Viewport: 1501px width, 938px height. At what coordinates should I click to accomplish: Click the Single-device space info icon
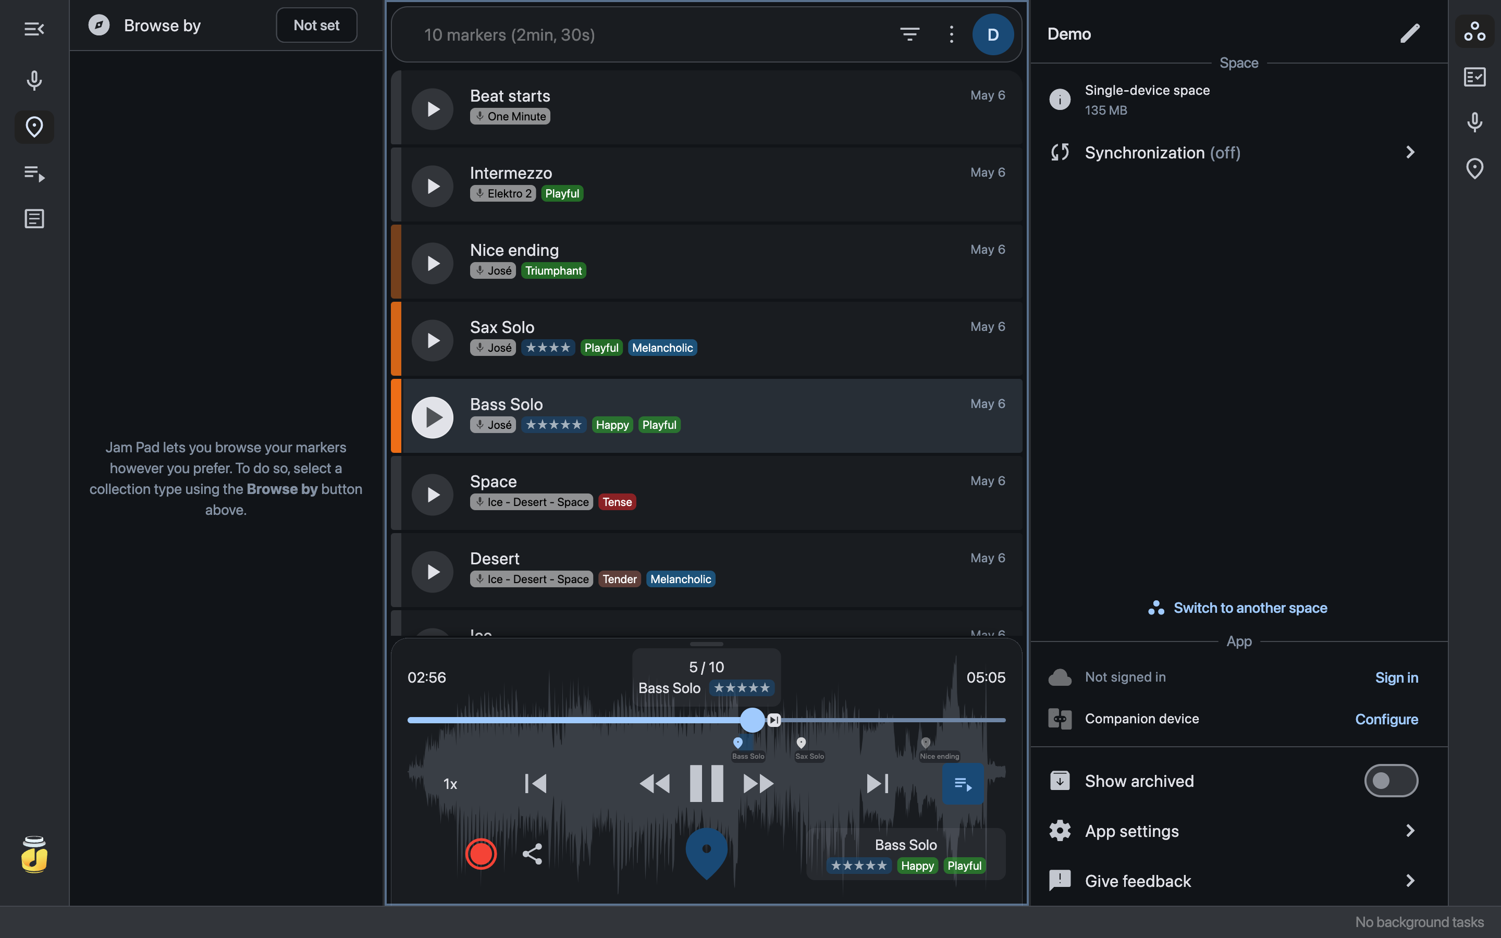[x=1060, y=99]
